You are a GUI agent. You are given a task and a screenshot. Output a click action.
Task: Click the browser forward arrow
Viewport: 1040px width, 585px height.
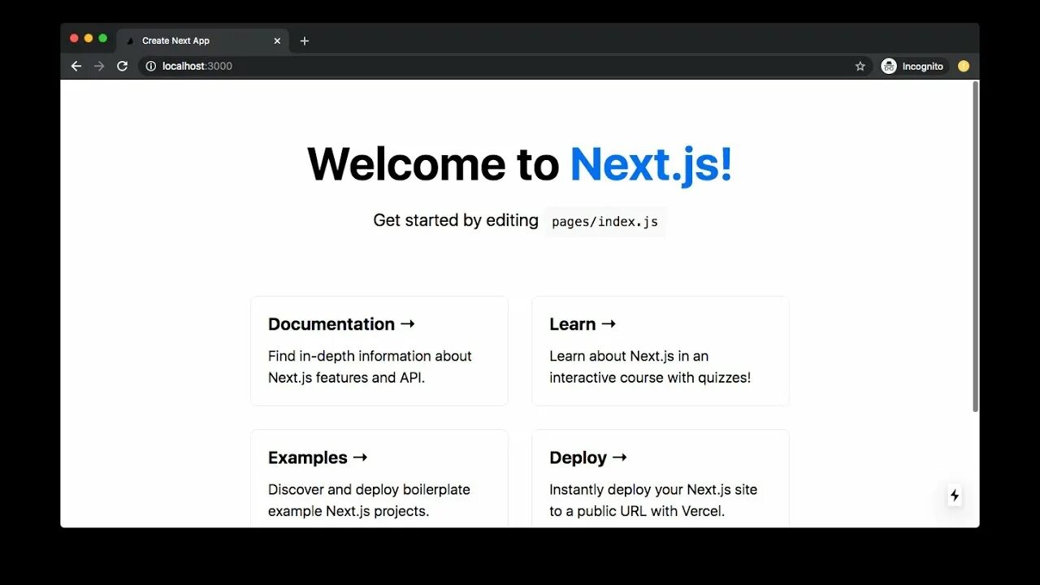click(x=99, y=67)
